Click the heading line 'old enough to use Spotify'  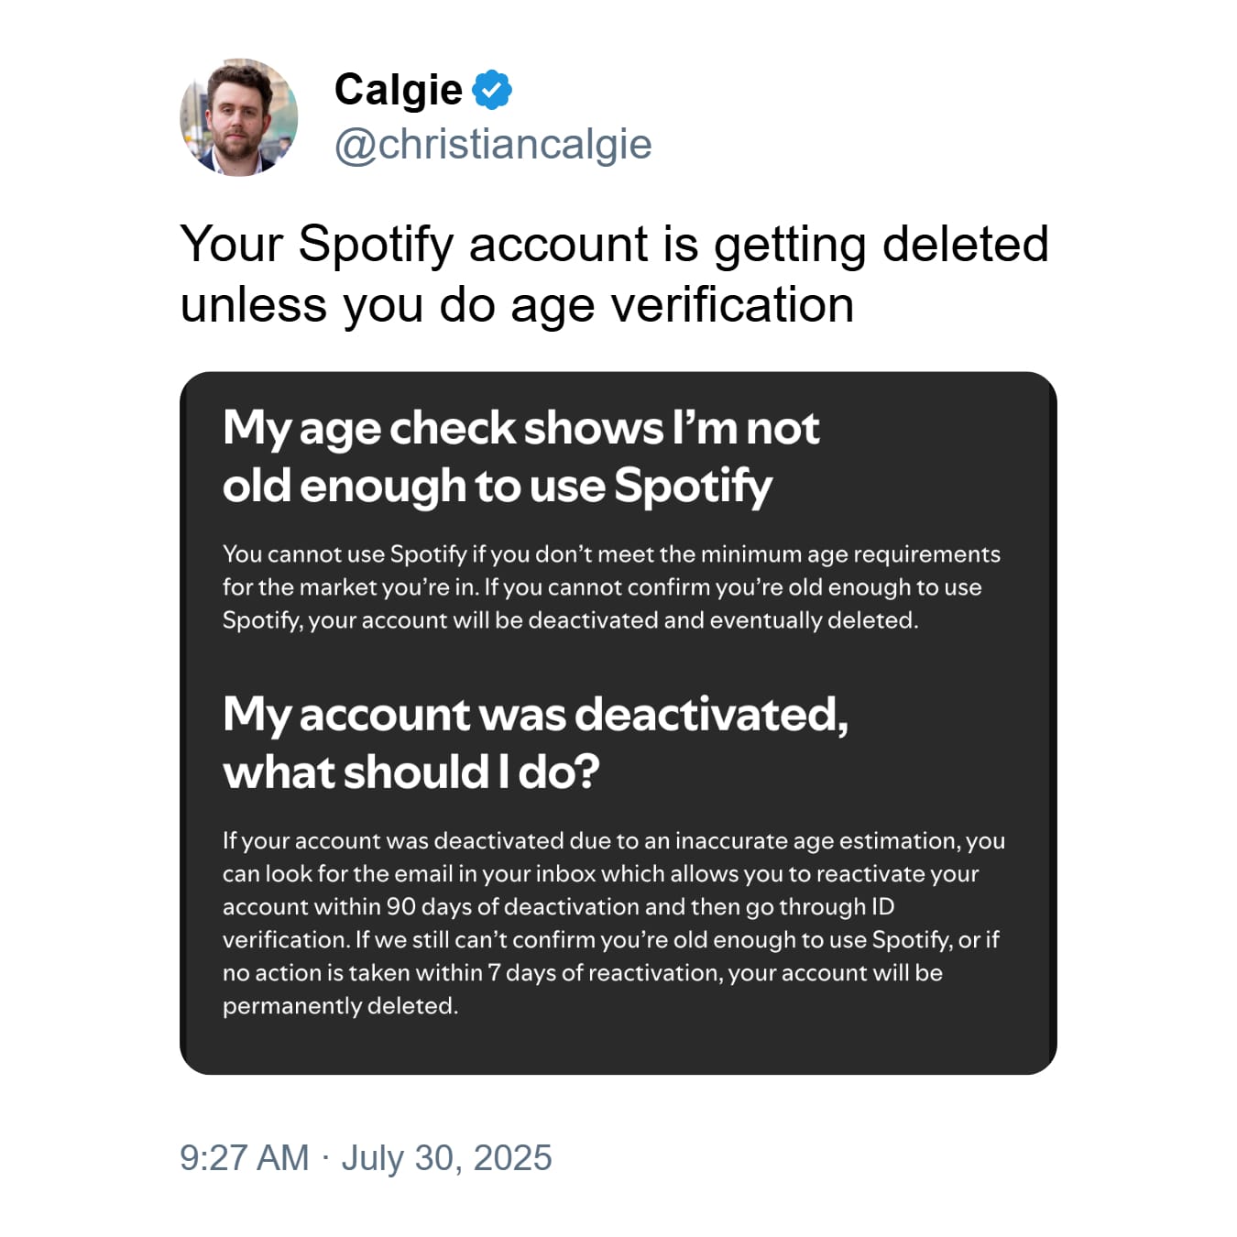[498, 486]
